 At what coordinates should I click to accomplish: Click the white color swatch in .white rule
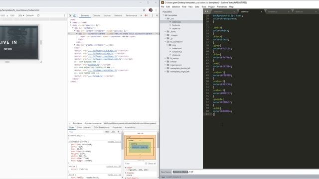coord(80,169)
